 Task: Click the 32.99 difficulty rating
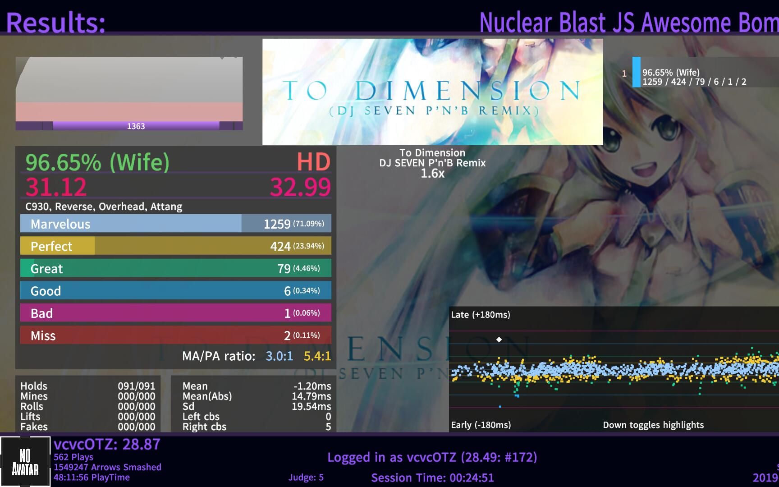click(300, 187)
